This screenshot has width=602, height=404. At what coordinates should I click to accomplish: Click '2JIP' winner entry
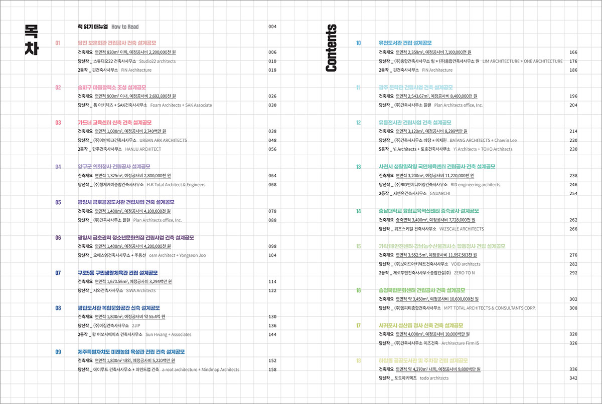[x=136, y=326]
